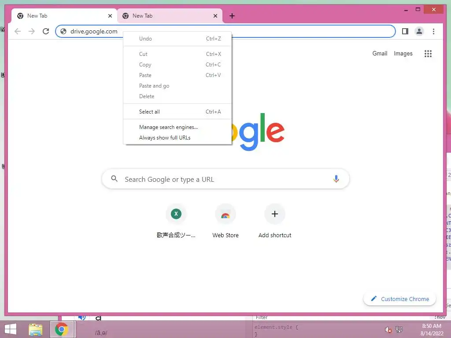
Task: Choose Cut in context menu
Action: (x=177, y=54)
